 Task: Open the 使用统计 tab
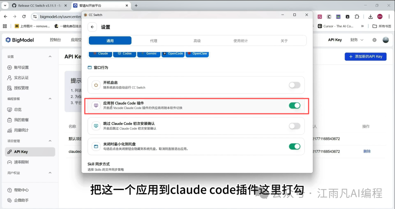tap(241, 41)
